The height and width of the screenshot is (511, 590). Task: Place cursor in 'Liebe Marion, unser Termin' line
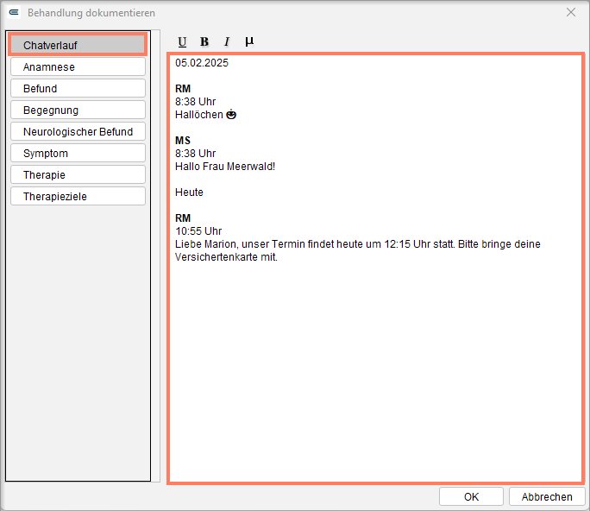pos(358,244)
